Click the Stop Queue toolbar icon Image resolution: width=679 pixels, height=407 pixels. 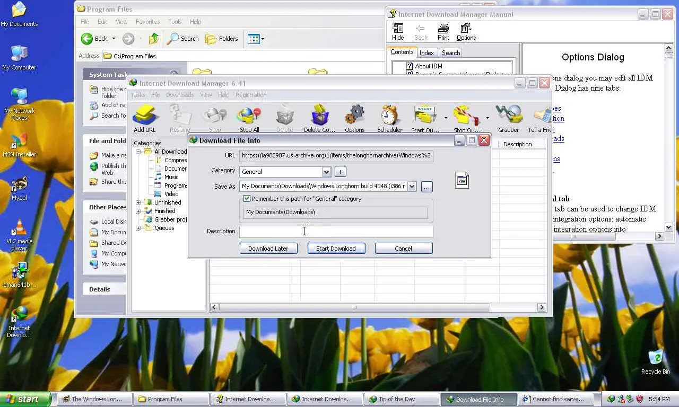coord(467,118)
